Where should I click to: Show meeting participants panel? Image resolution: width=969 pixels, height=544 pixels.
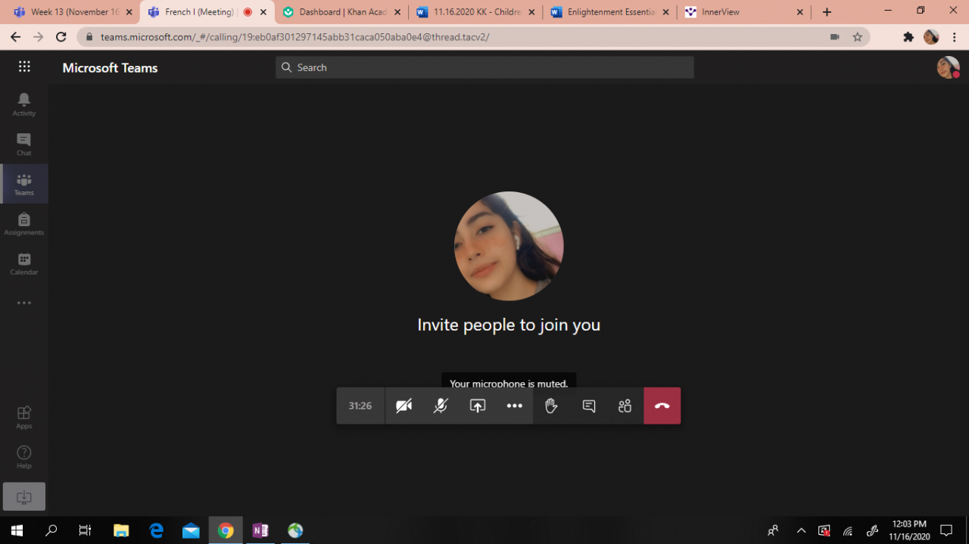(x=625, y=406)
